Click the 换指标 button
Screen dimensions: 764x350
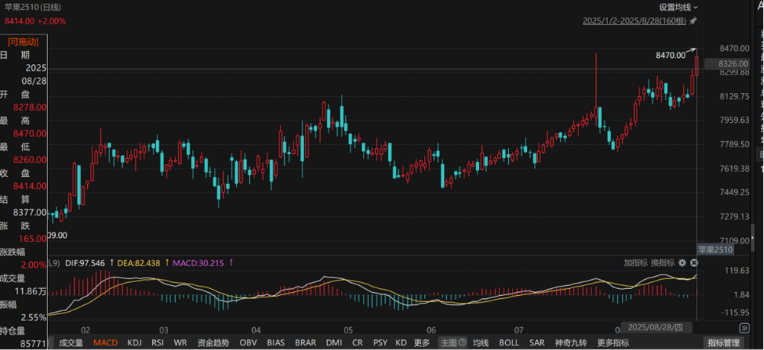click(662, 263)
